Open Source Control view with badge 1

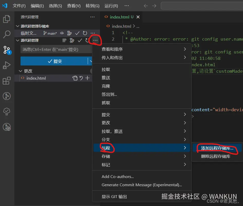pos(7,50)
